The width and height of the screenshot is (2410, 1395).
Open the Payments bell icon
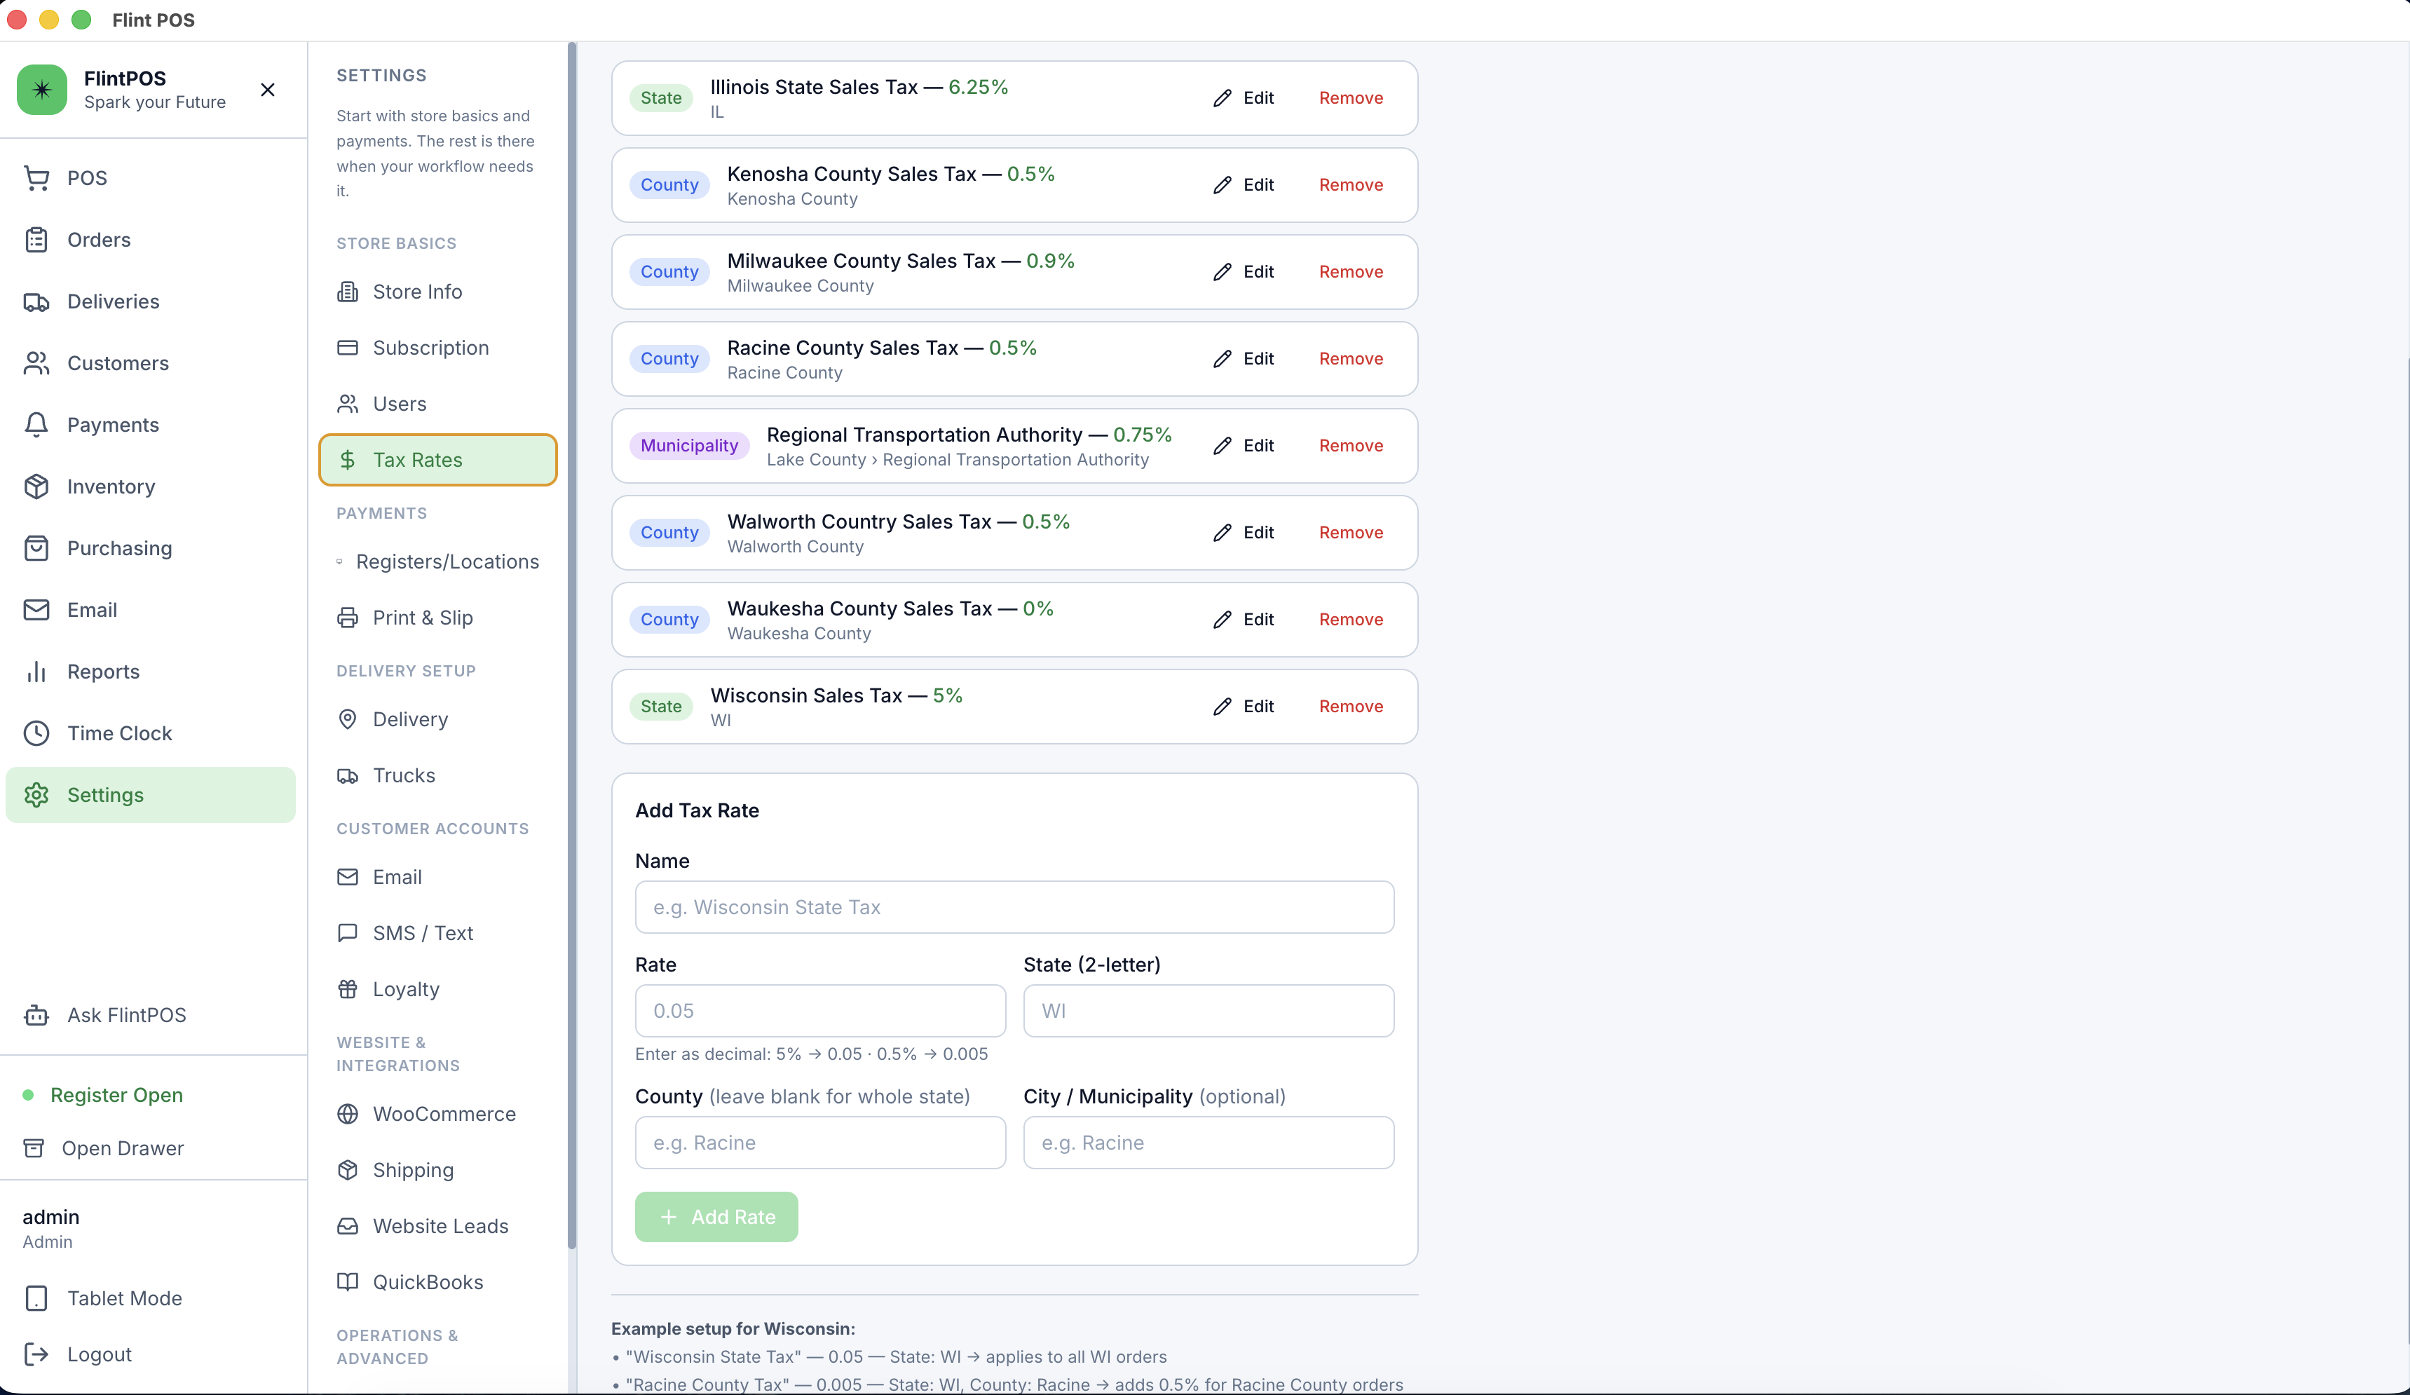point(36,425)
